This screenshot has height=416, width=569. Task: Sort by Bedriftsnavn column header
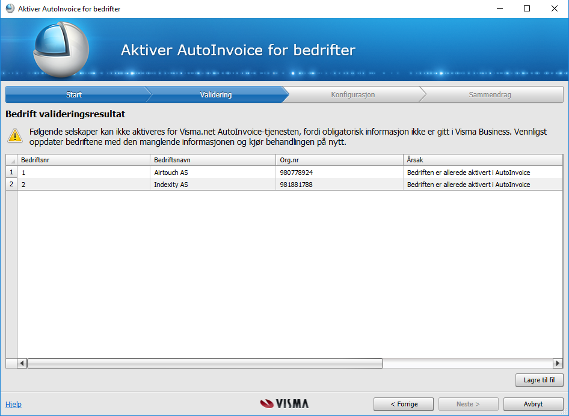[x=213, y=160]
